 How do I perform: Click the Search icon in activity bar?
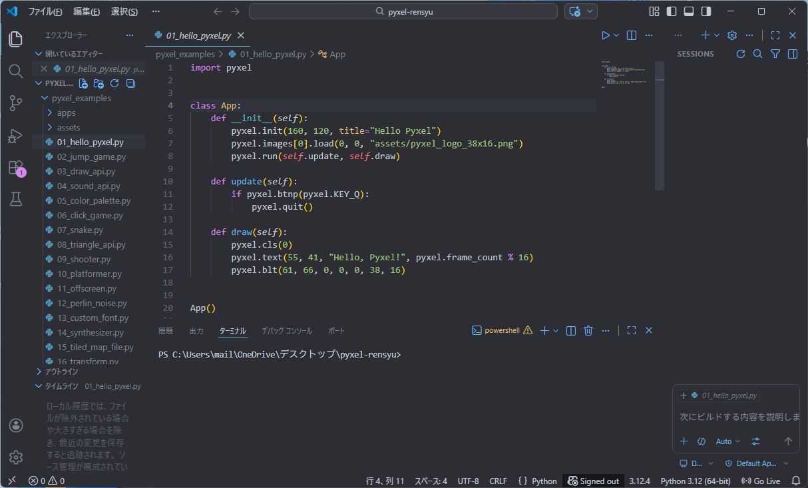(16, 71)
